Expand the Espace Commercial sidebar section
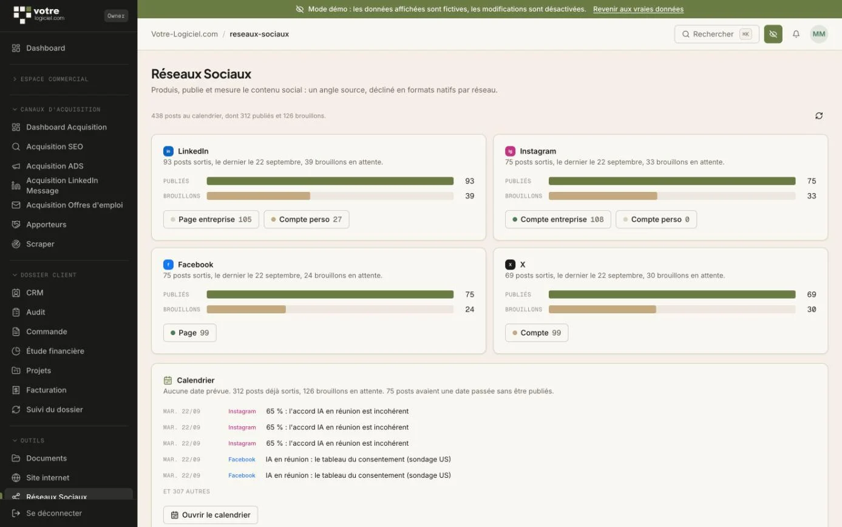The image size is (842, 527). click(51, 79)
